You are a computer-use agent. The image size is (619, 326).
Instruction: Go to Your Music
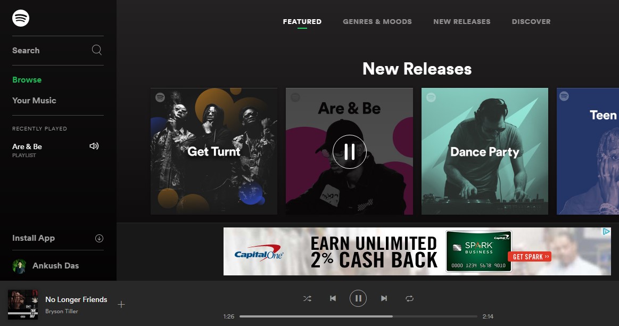click(34, 100)
